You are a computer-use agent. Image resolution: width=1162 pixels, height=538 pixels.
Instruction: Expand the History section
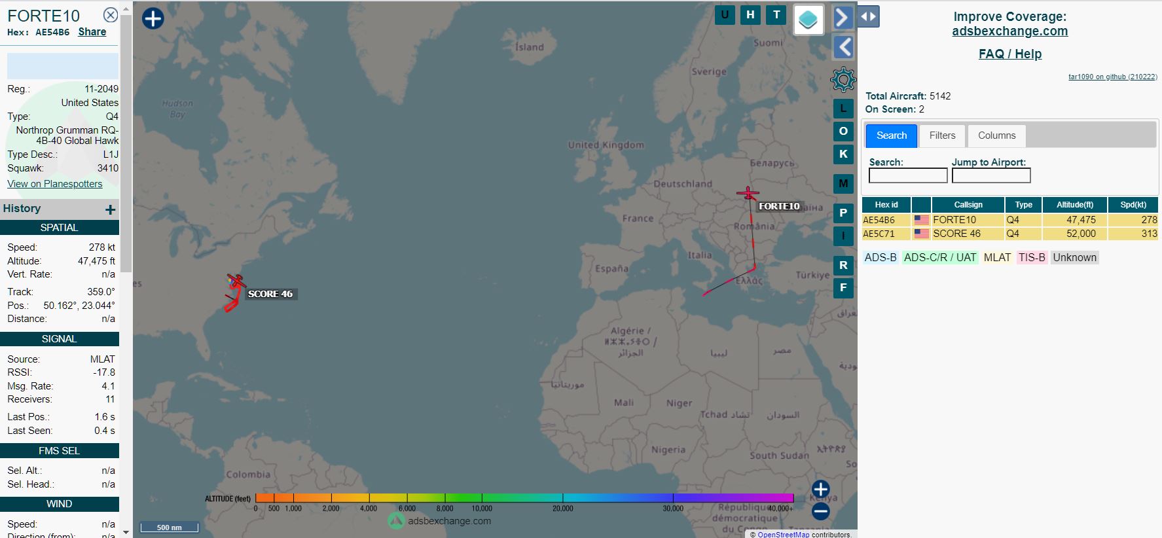coord(110,209)
